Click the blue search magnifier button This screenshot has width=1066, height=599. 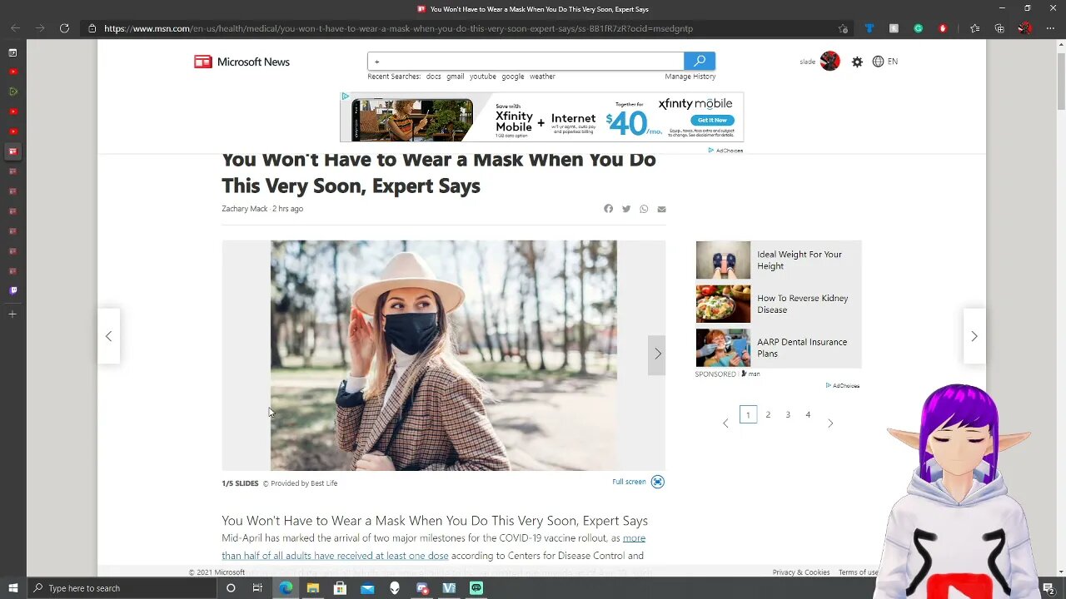pos(700,61)
